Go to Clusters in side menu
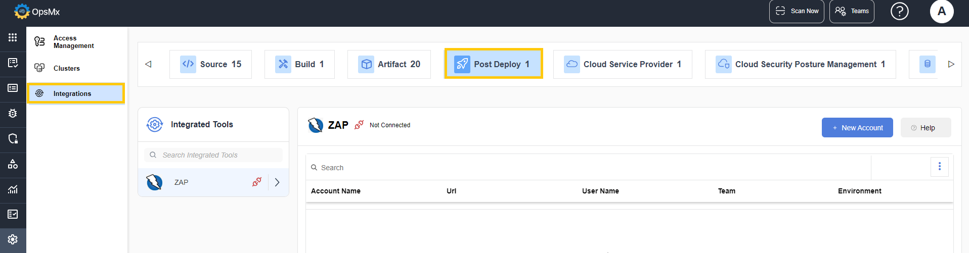Image resolution: width=969 pixels, height=253 pixels. tap(66, 68)
